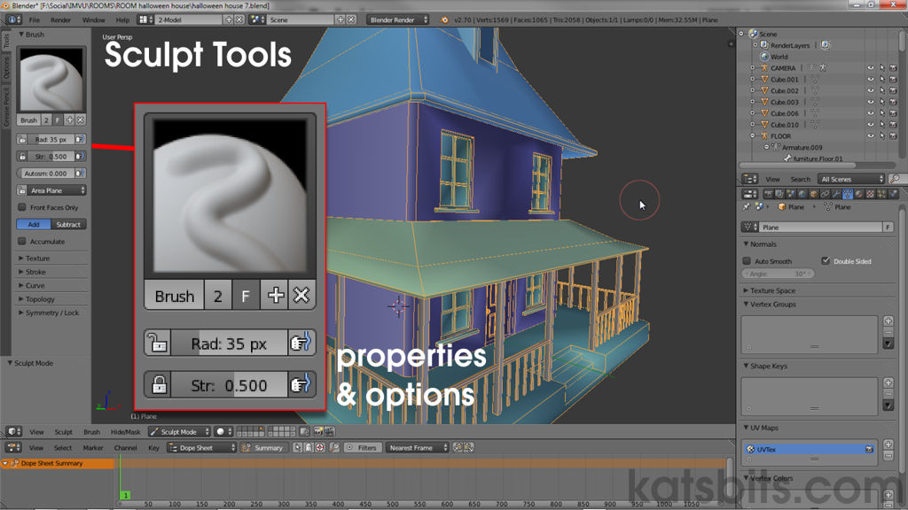Toggle the Summary button in dope sheet header
This screenshot has width=908, height=510.
coord(263,447)
